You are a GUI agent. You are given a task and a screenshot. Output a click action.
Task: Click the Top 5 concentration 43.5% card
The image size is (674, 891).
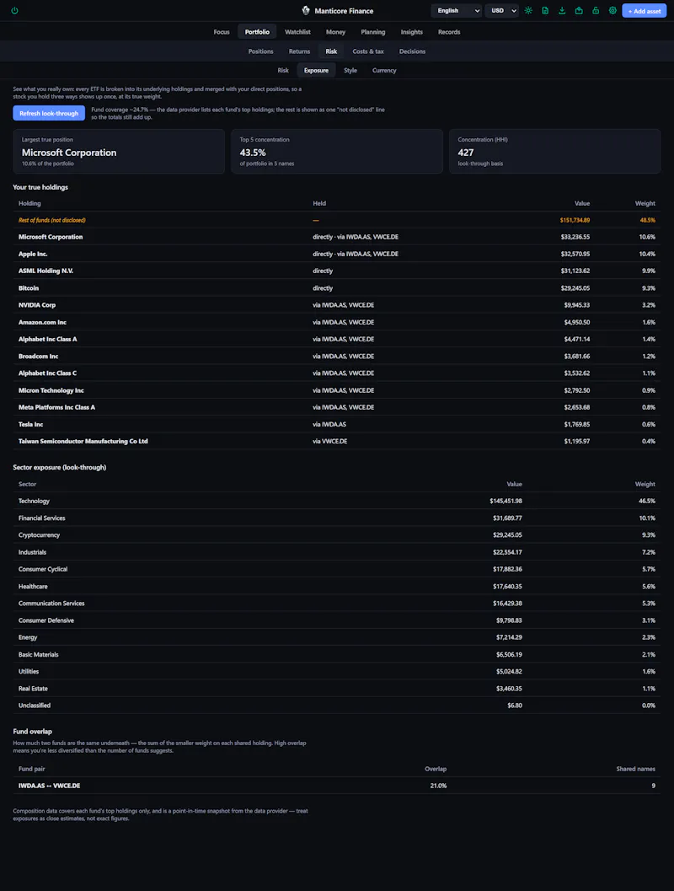[x=337, y=151]
